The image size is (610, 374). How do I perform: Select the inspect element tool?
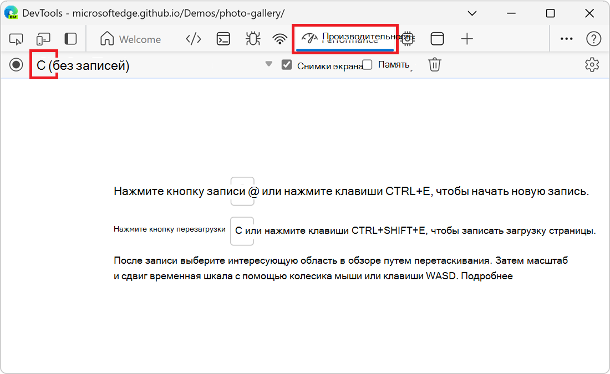pyautogui.click(x=17, y=39)
